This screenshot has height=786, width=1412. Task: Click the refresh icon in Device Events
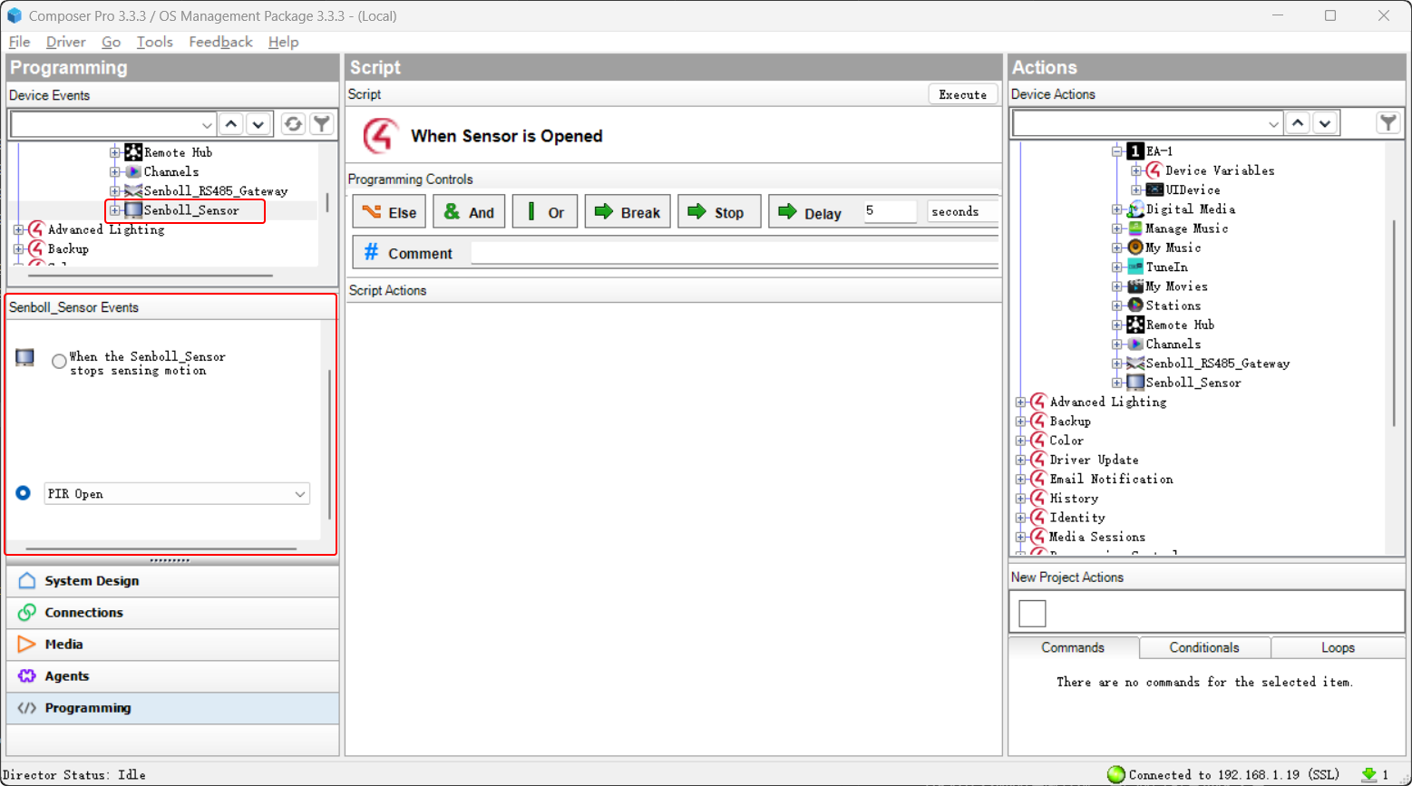point(293,124)
